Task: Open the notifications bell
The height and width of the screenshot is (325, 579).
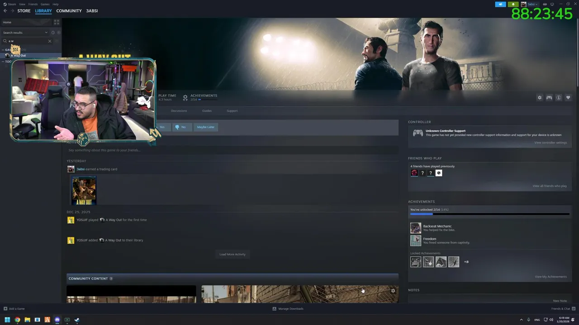Action: pyautogui.click(x=513, y=4)
